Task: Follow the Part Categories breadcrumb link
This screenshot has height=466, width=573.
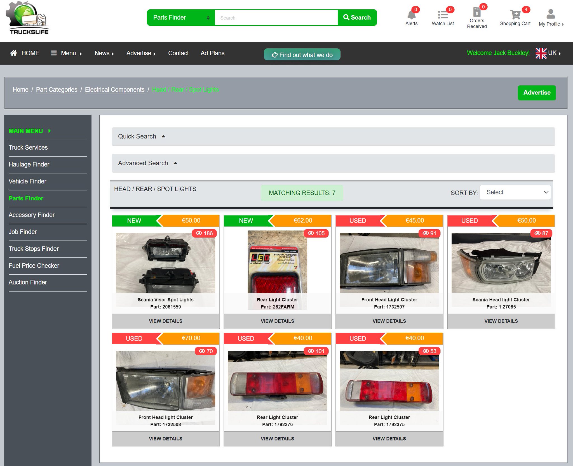Action: click(x=57, y=90)
